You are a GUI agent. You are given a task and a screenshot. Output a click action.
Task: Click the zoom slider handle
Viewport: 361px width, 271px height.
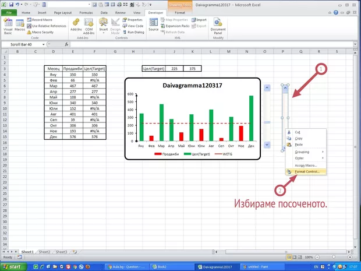tap(334, 257)
